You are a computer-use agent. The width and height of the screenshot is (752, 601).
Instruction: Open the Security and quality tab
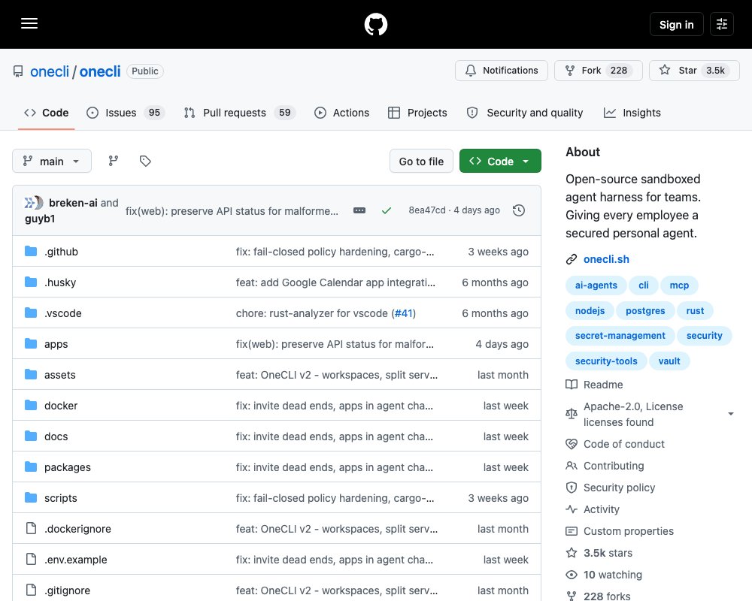click(x=525, y=113)
